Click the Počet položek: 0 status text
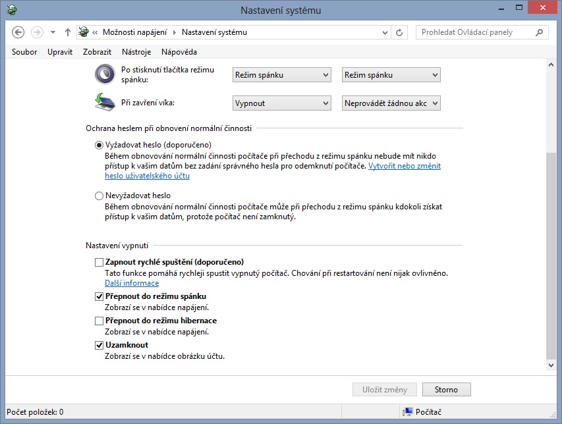 point(35,412)
